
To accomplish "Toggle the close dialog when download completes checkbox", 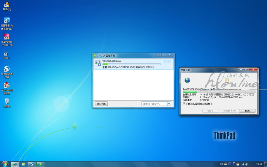I will (184, 104).
